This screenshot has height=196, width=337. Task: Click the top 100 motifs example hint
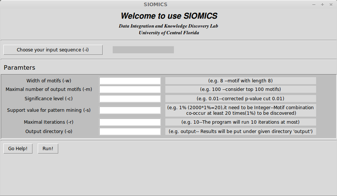coord(240,89)
